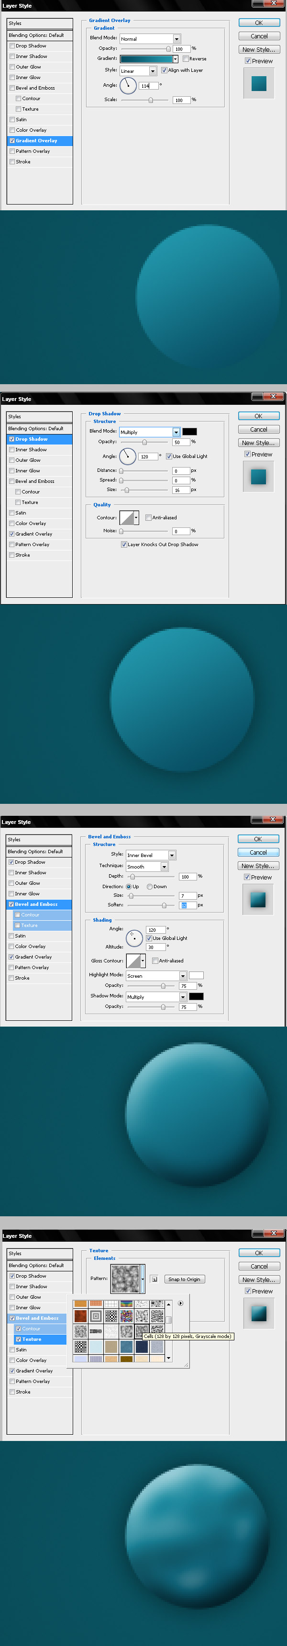Screen dimensions: 287x1646
Task: Toggle Use Global Light in Bevel and Emboss
Action: 149,938
